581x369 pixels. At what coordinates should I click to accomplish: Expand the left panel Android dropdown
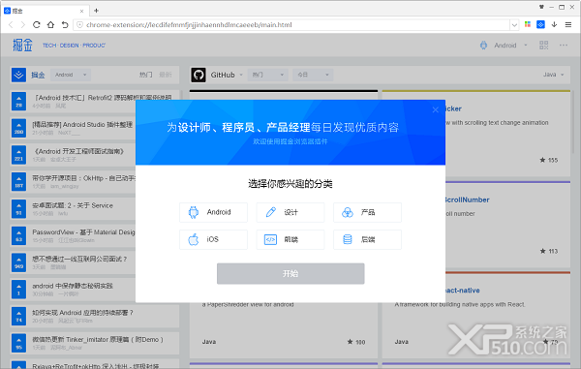tap(71, 75)
